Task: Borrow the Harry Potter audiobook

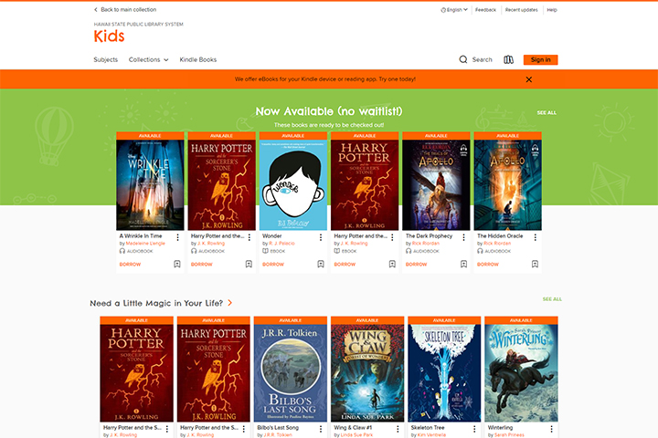Action: (x=202, y=265)
